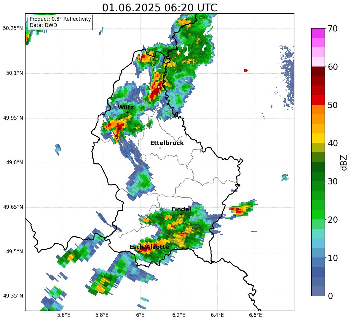
Task: Click the cross marker below Findel label
Action: [x=181, y=214]
